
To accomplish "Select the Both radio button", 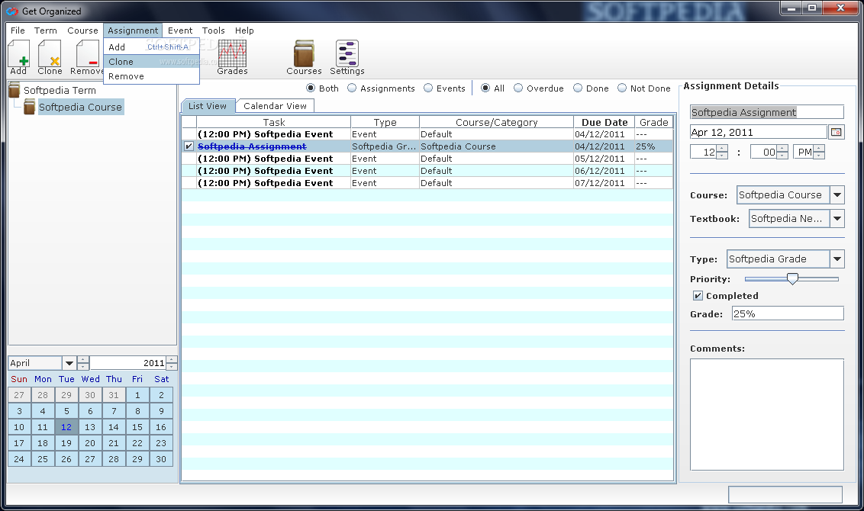I will [311, 88].
